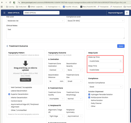
Task: Open the Practopal dev bookmark
Action: 103,7
